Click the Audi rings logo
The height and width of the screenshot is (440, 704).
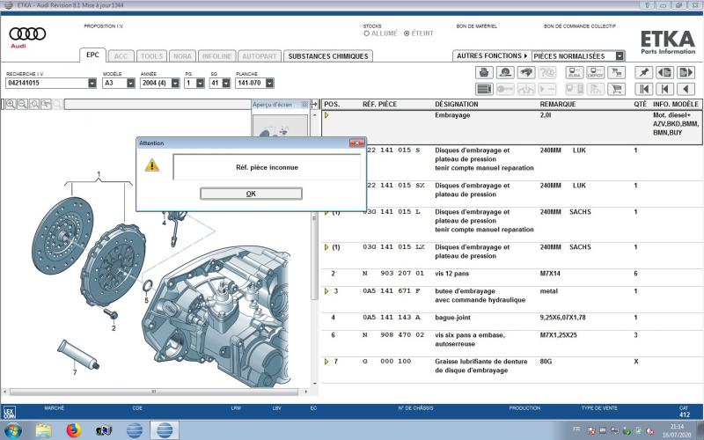click(27, 33)
